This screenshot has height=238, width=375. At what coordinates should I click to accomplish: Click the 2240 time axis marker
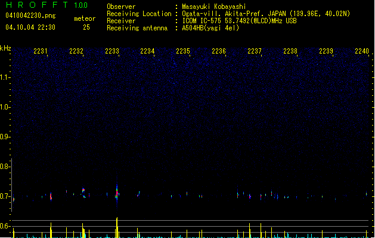[362, 51]
